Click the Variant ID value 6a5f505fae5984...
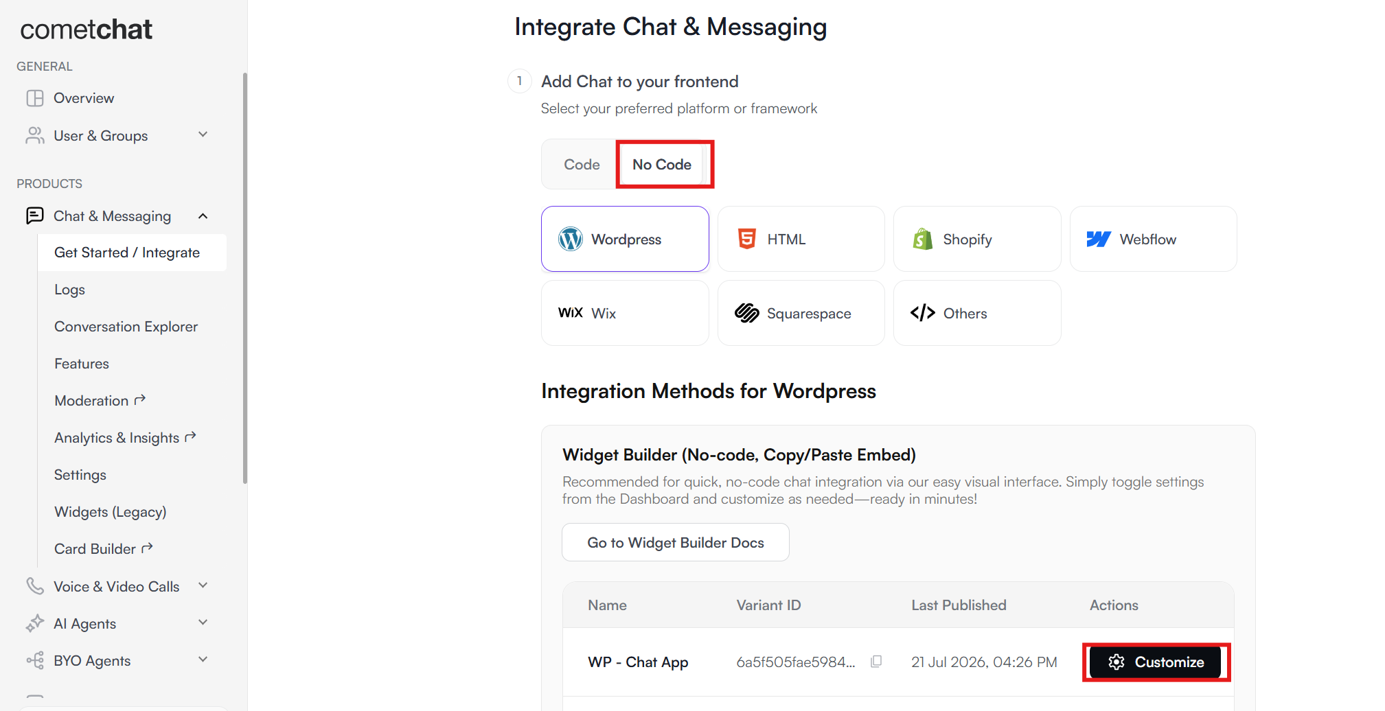This screenshot has height=711, width=1385. 796,662
